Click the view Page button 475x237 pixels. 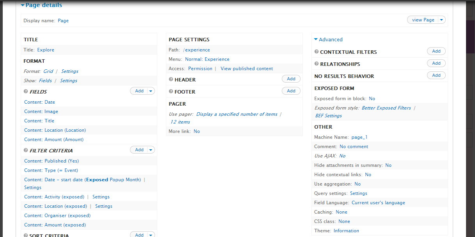click(423, 20)
